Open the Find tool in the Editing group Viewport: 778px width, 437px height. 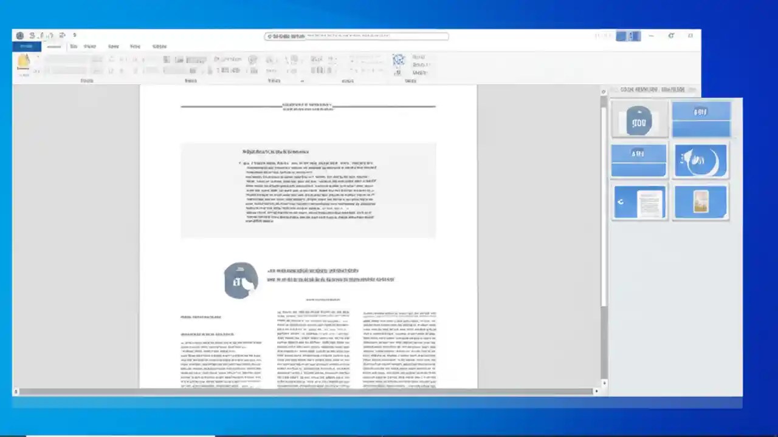(x=419, y=57)
